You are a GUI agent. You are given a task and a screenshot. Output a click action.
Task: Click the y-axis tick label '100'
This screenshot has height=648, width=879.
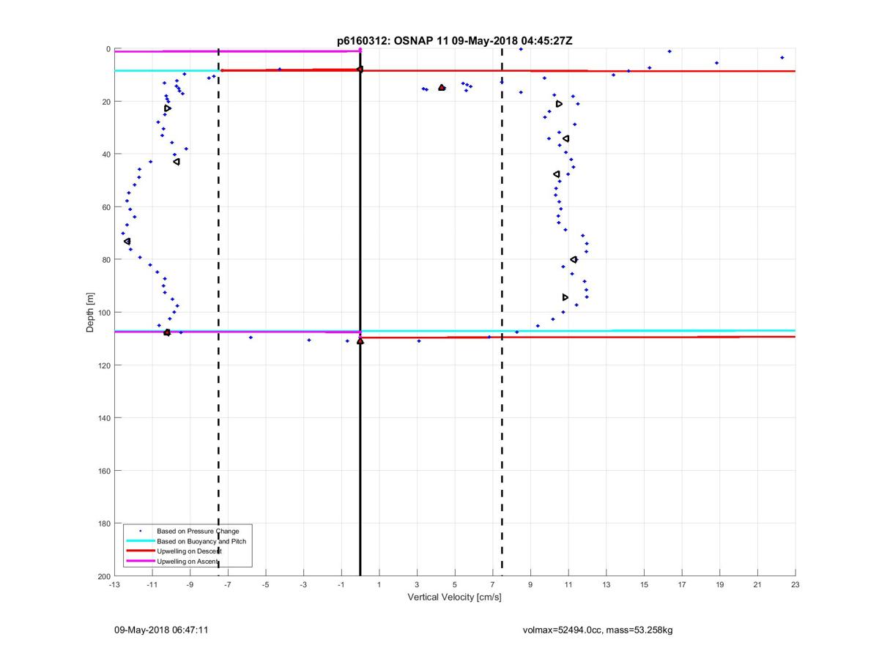(104, 313)
